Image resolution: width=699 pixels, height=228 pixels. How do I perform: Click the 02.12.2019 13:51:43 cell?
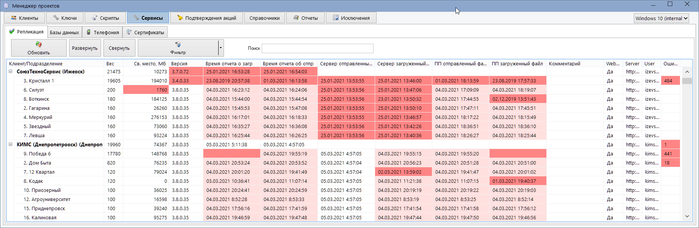pos(518,99)
